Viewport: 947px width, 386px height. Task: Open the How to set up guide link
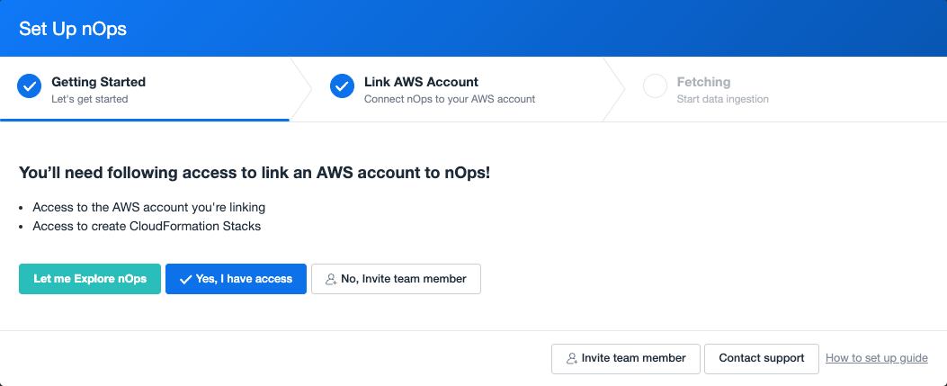pyautogui.click(x=876, y=358)
